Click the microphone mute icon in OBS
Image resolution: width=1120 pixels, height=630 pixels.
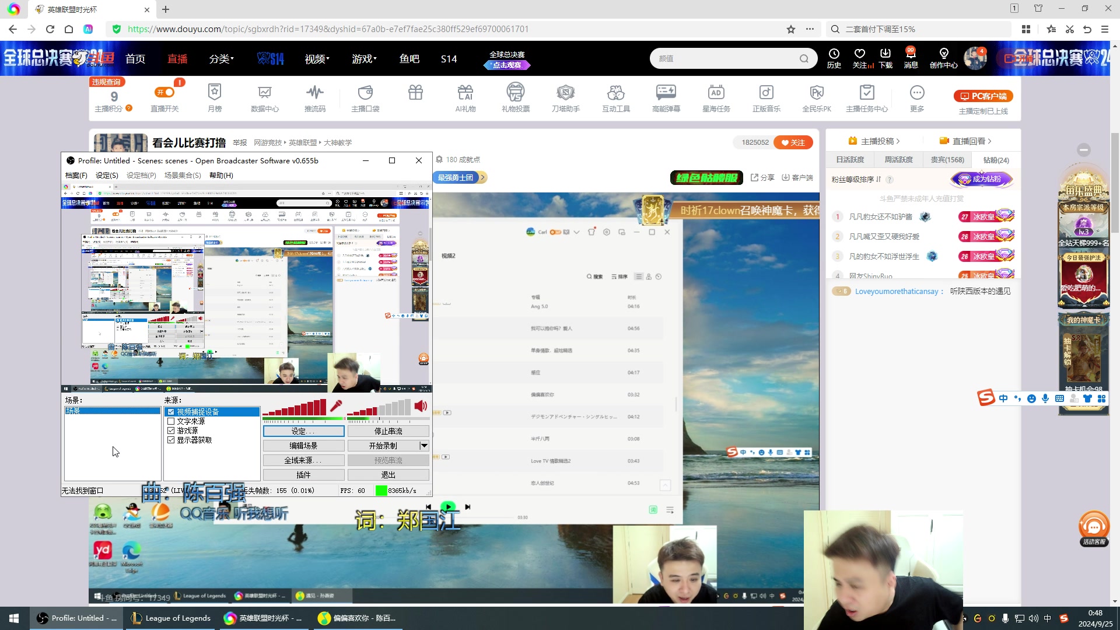(x=336, y=406)
